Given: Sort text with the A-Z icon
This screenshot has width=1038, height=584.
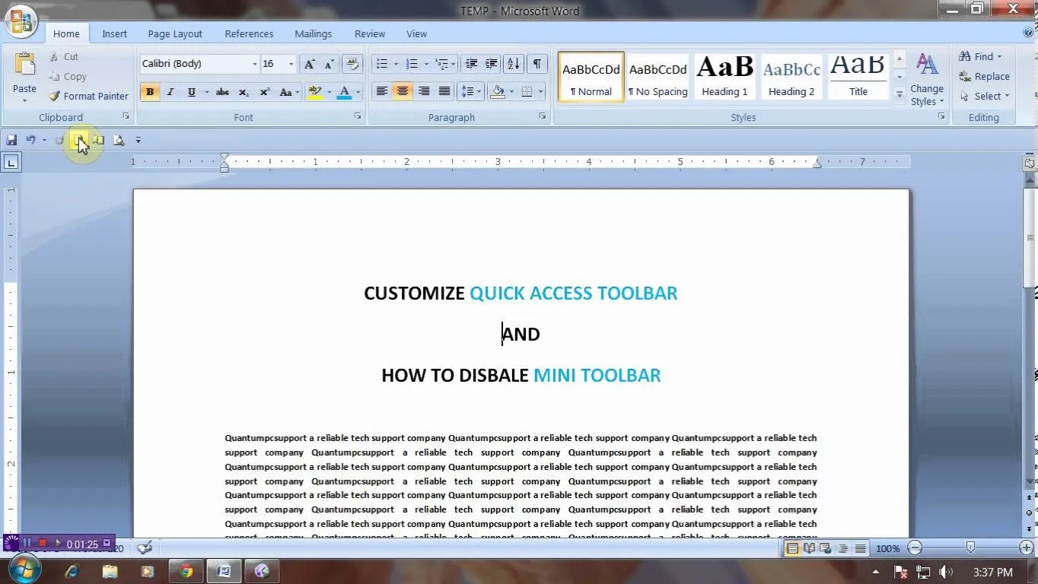Looking at the screenshot, I should pyautogui.click(x=514, y=64).
